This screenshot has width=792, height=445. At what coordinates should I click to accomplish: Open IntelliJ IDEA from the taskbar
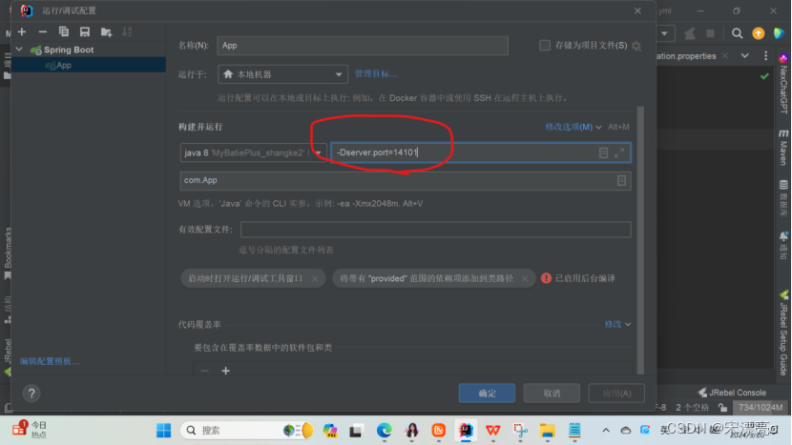coord(466,431)
